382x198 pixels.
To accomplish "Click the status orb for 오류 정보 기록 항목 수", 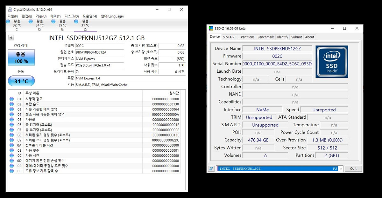I will tap(12, 171).
